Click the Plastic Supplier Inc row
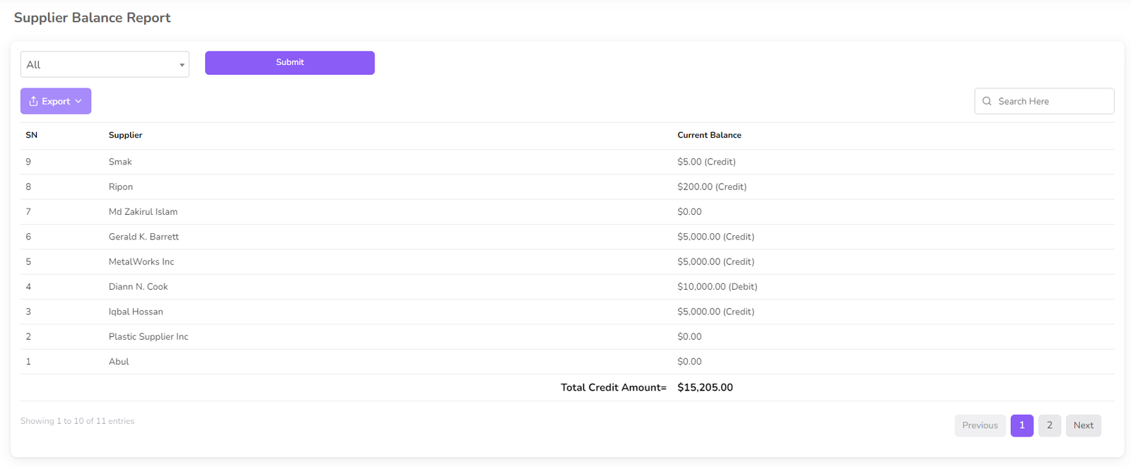Image resolution: width=1131 pixels, height=467 pixels. 148,337
